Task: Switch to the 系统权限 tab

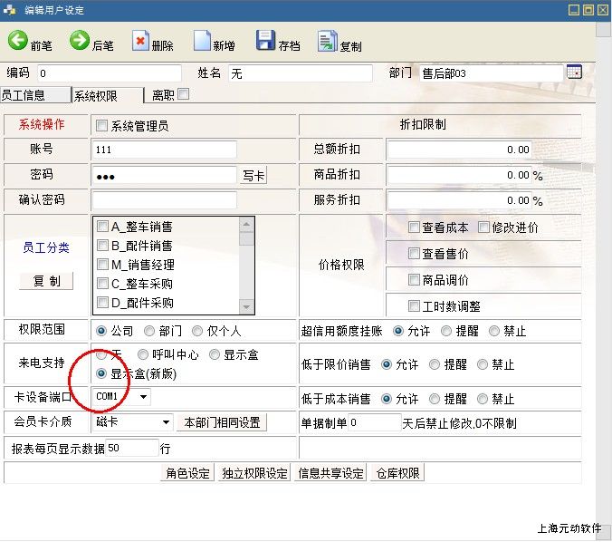Action: (106, 94)
